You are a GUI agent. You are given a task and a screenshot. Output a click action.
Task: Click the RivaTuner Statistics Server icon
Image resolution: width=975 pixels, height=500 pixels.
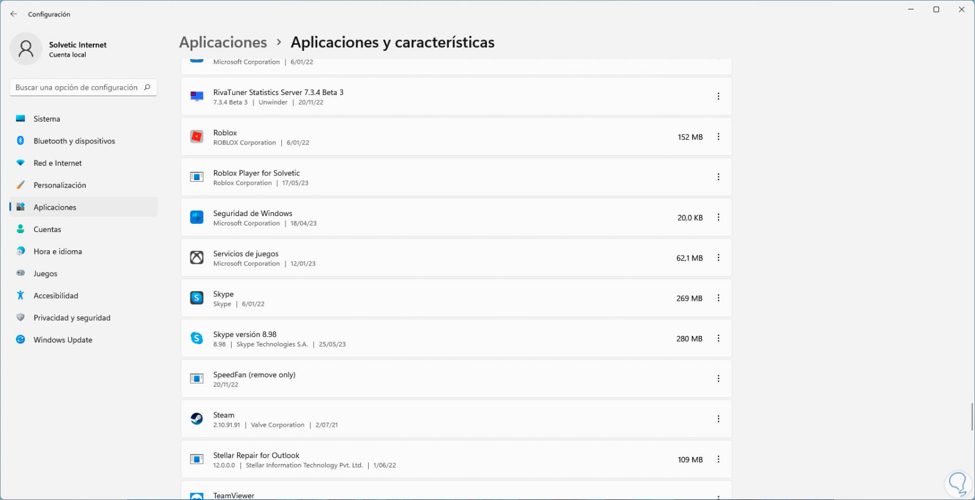tap(197, 96)
